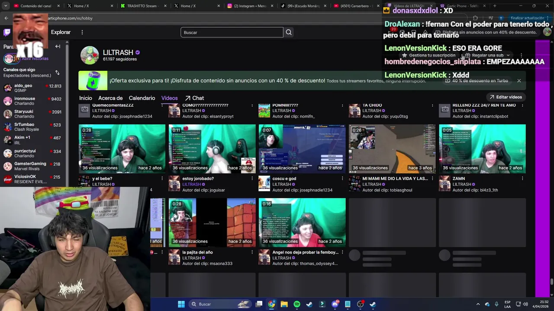Open ironmouse channel in sidebar

(x=33, y=101)
